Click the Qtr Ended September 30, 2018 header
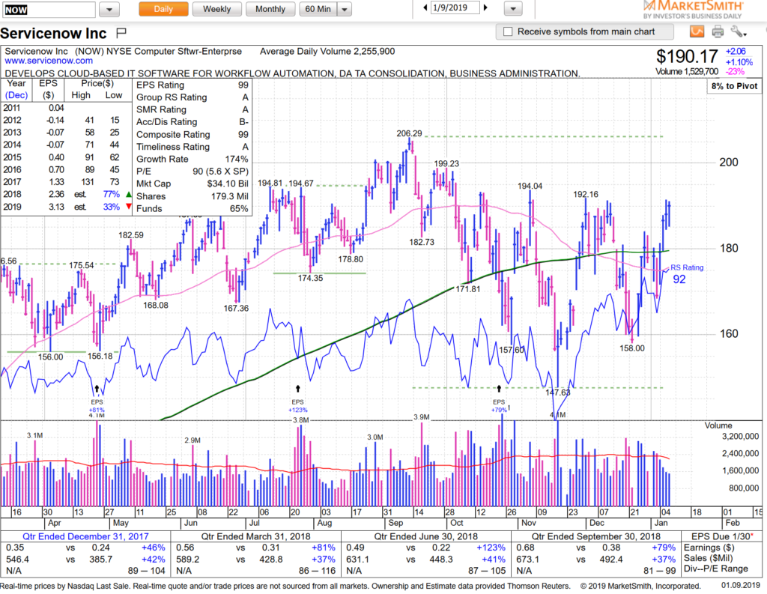The image size is (767, 594). 595,536
